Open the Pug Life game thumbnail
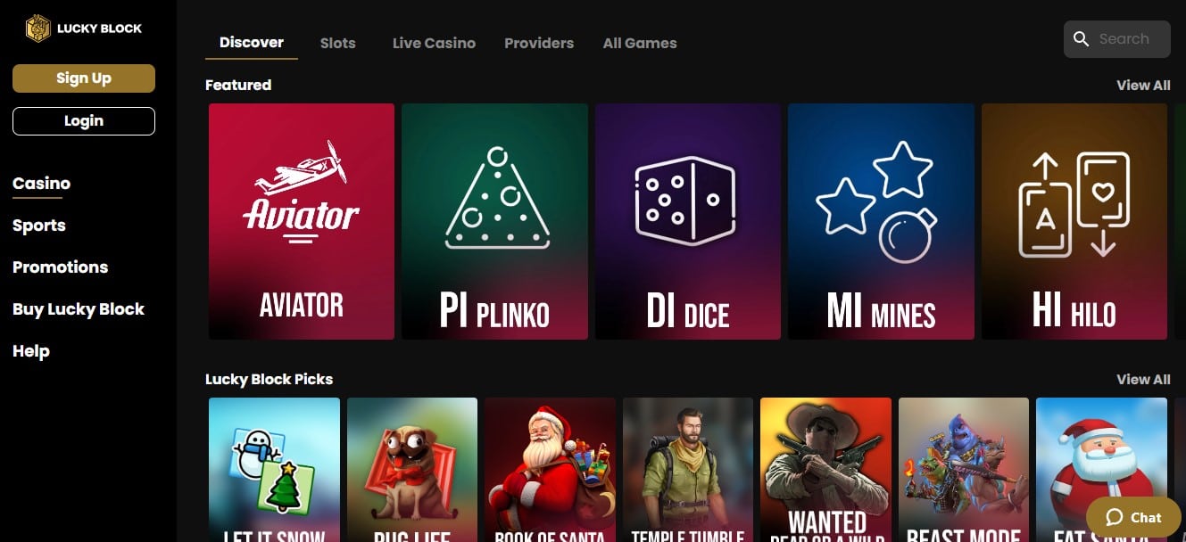Viewport: 1186px width, 542px height. click(x=412, y=470)
